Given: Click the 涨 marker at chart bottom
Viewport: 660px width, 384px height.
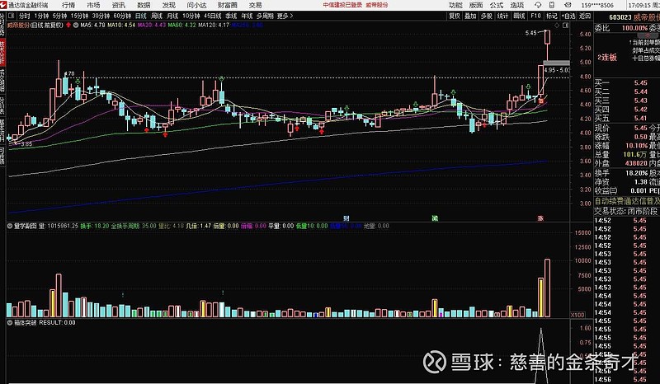Looking at the screenshot, I should (x=540, y=218).
